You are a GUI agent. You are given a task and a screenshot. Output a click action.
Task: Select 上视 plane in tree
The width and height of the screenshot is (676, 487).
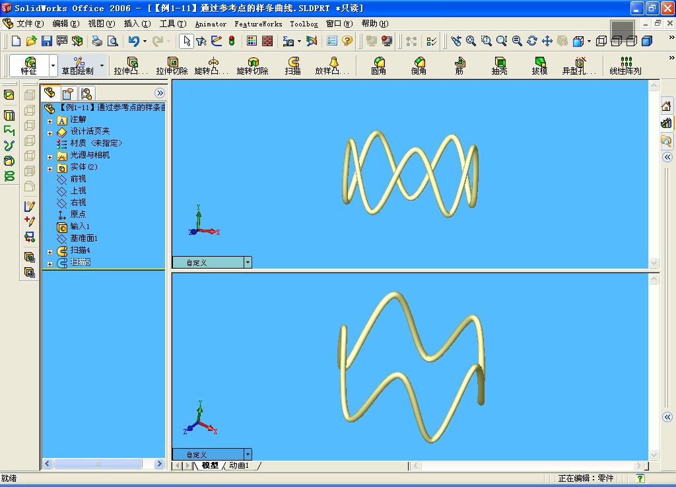pos(78,191)
